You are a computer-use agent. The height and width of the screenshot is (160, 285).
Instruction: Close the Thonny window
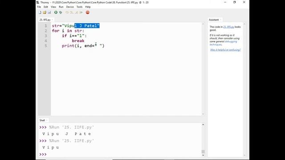pyautogui.click(x=244, y=2)
